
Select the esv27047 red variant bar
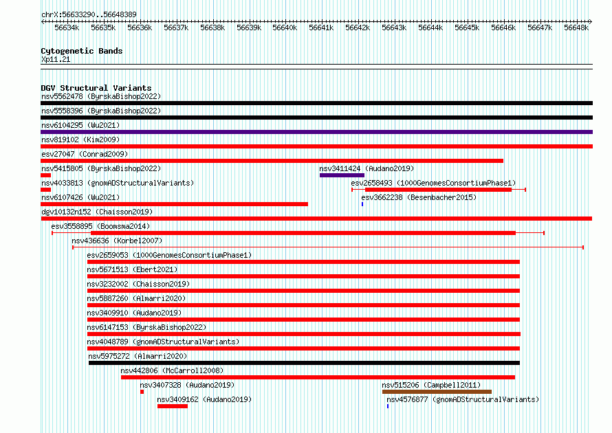[272, 161]
